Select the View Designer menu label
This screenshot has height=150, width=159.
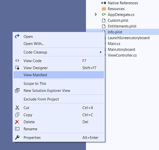pos(36,68)
